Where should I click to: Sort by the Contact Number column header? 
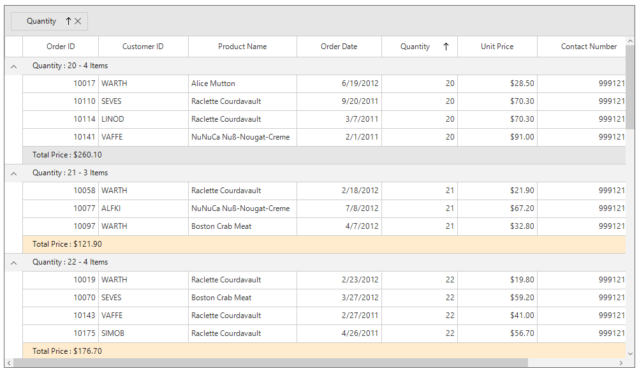point(589,47)
